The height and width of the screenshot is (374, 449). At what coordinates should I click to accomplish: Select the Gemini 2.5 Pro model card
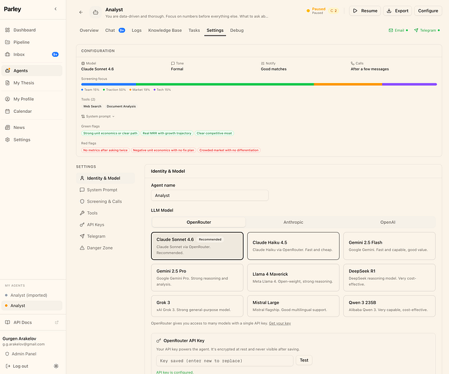[x=197, y=277]
